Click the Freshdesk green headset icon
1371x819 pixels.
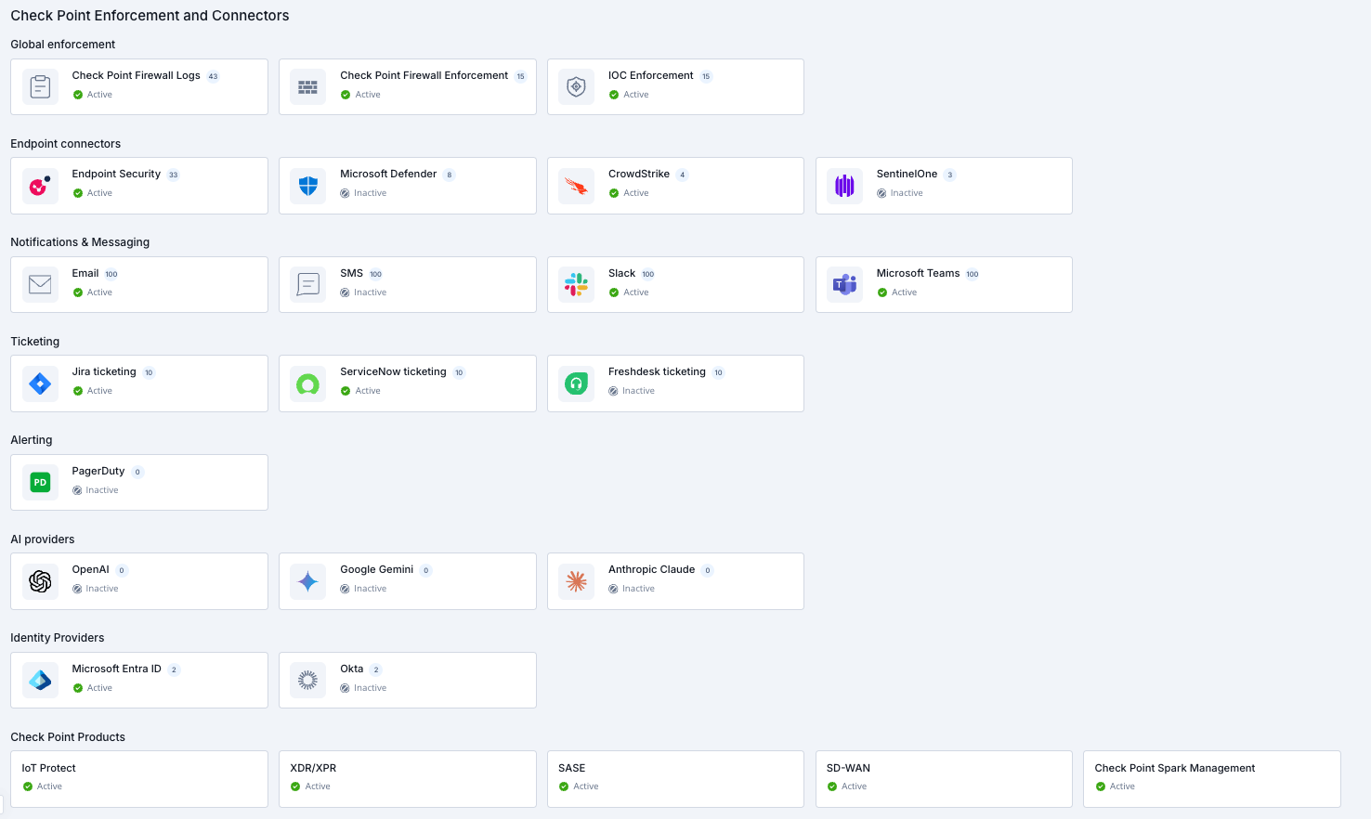point(577,383)
